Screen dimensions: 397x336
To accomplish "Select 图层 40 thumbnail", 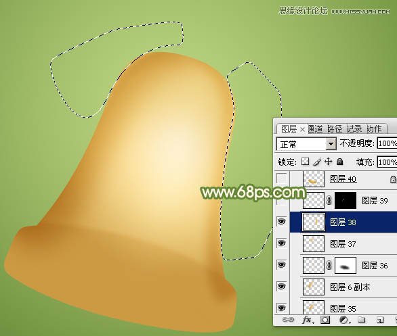I will click(x=314, y=179).
